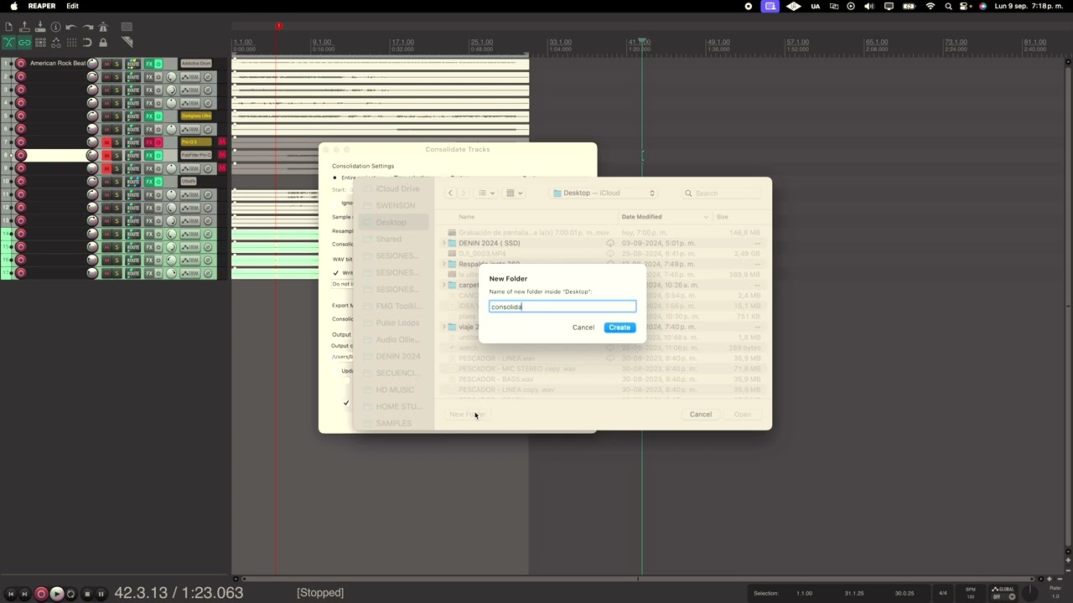This screenshot has width=1073, height=603.
Task: Toggle the locking padlock icon
Action: tap(103, 43)
